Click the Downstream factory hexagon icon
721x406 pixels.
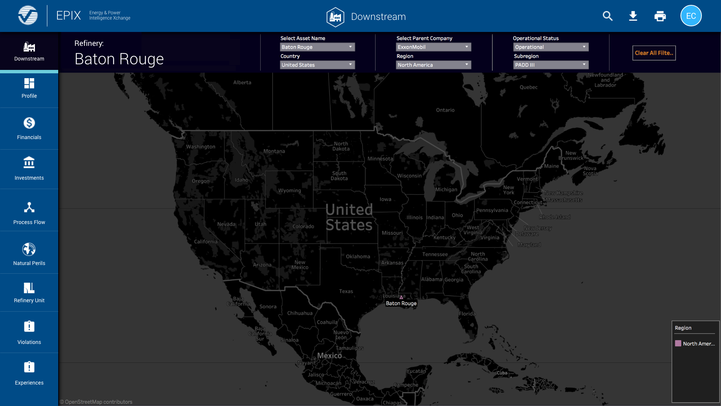pyautogui.click(x=335, y=17)
